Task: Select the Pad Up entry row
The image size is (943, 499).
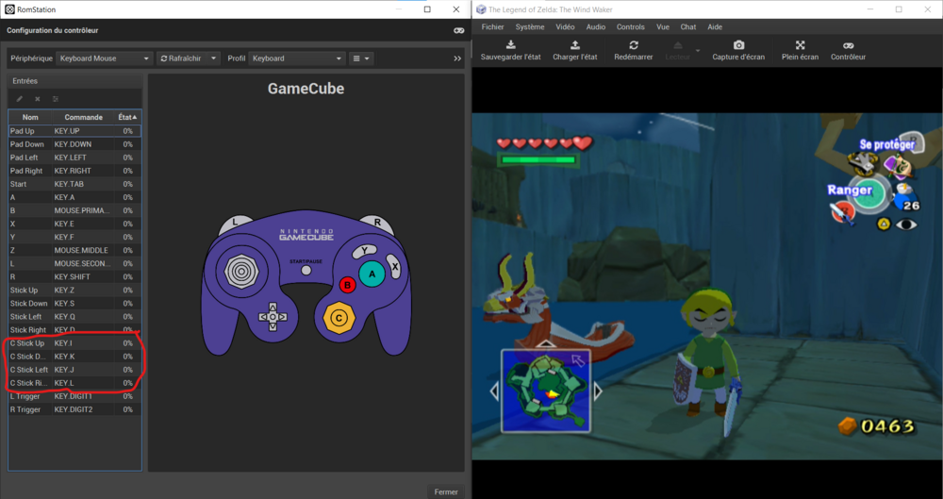Action: (x=74, y=130)
